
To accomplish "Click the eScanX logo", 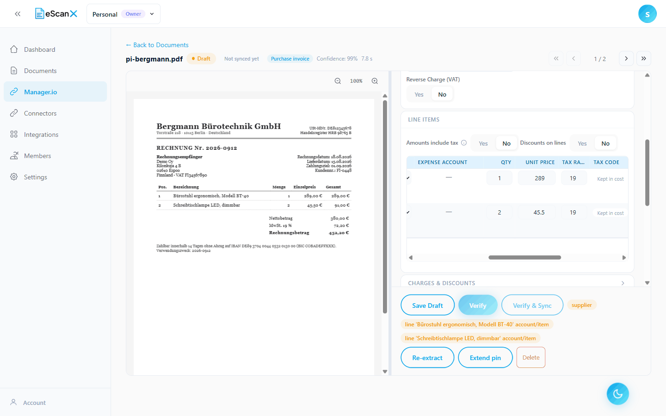I will coord(56,14).
